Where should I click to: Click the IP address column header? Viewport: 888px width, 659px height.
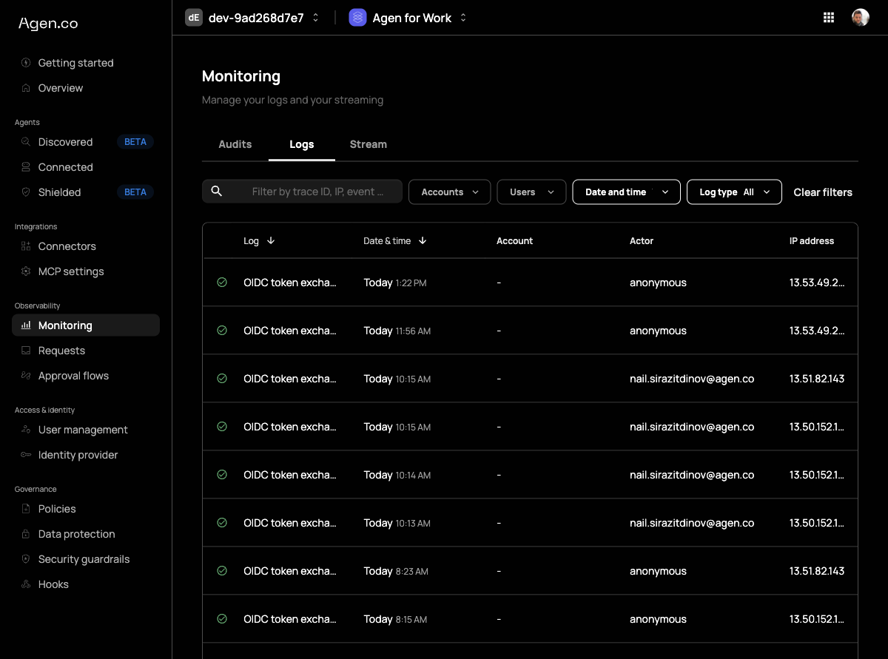[x=812, y=240]
